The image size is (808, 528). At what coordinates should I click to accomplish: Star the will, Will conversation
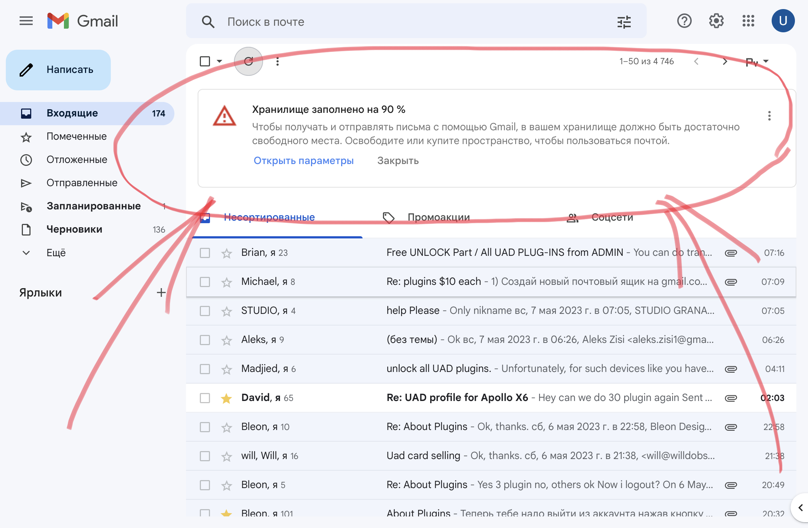[227, 456]
